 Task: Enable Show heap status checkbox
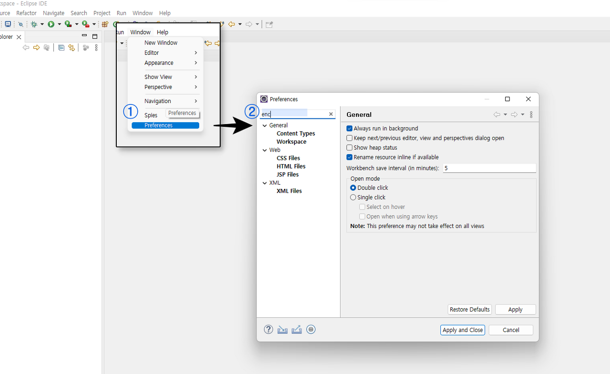click(349, 147)
